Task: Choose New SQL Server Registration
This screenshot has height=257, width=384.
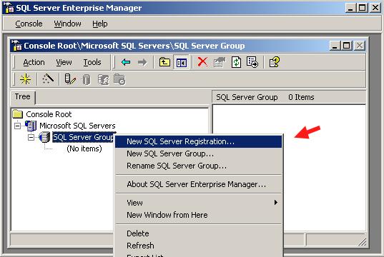Action: click(x=199, y=141)
